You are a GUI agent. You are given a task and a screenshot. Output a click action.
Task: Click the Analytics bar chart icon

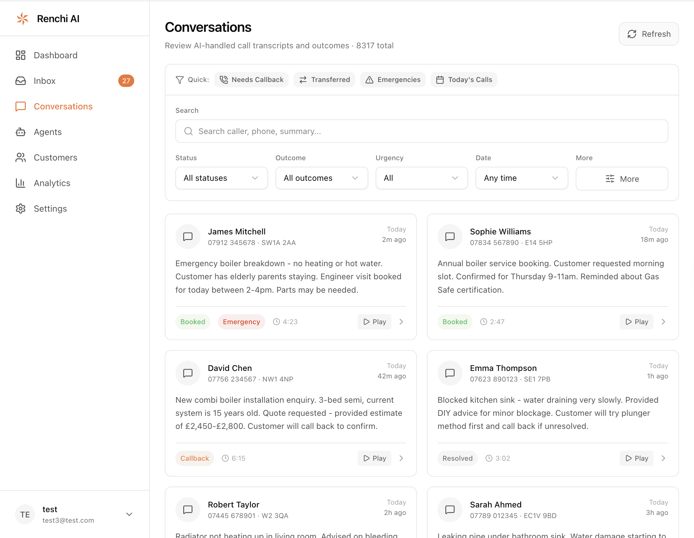(x=21, y=183)
